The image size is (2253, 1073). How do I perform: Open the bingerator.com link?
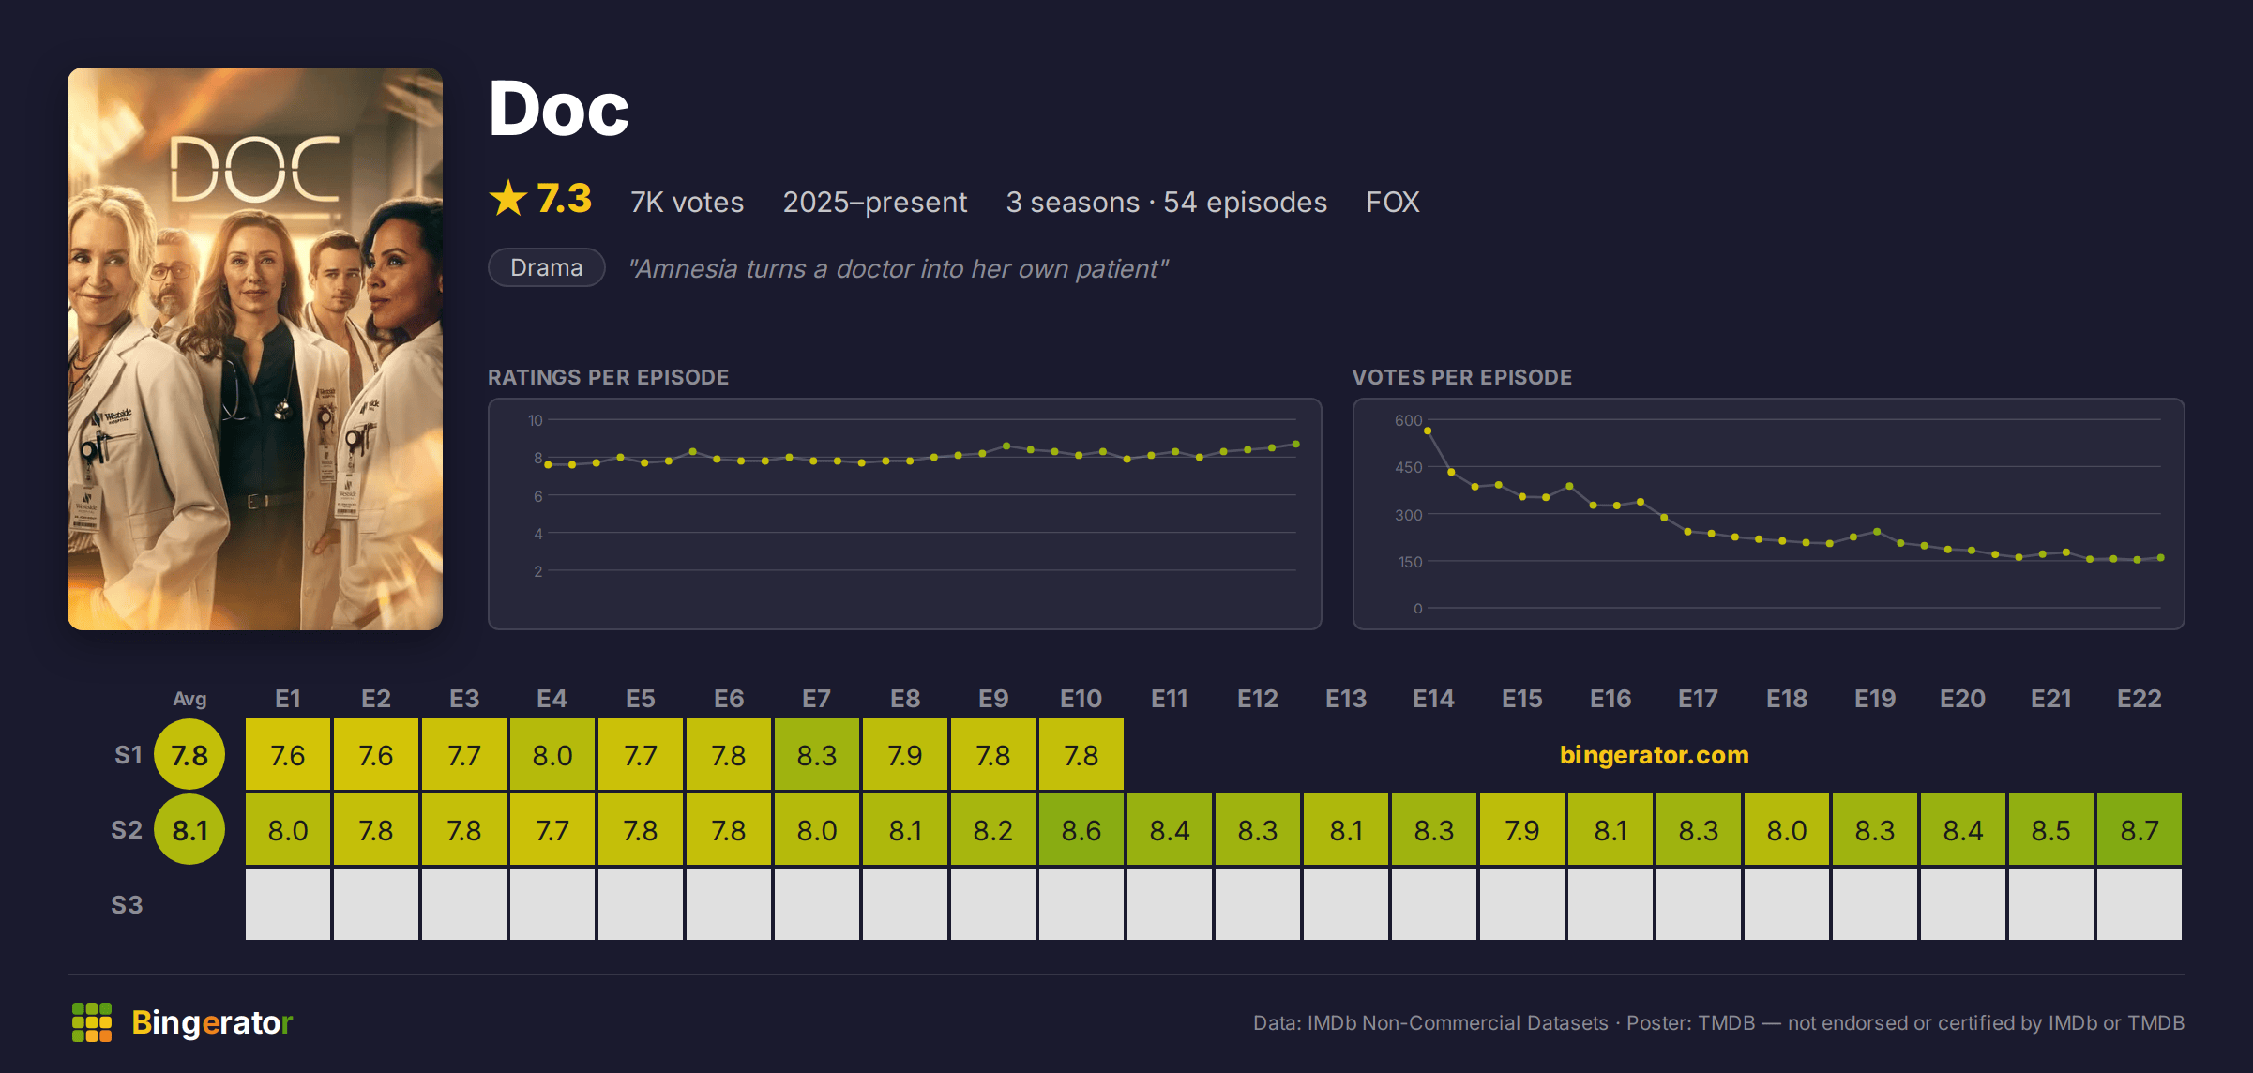(x=1655, y=755)
